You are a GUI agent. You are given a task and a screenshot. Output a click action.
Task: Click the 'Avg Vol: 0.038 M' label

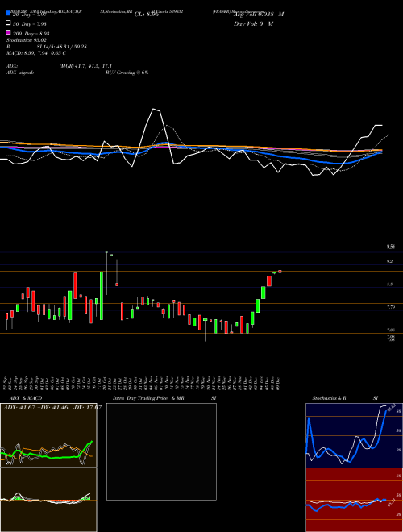pos(259,15)
